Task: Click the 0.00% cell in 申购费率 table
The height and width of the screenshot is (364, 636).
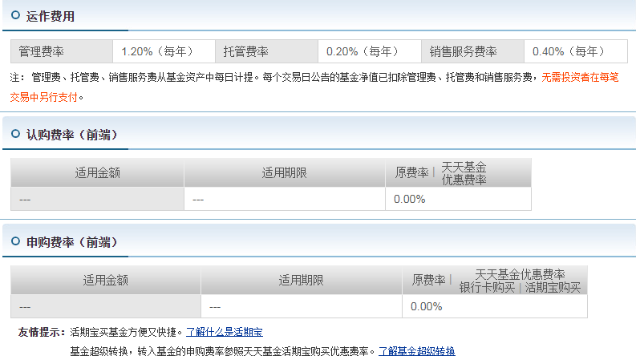Action: pyautogui.click(x=495, y=306)
